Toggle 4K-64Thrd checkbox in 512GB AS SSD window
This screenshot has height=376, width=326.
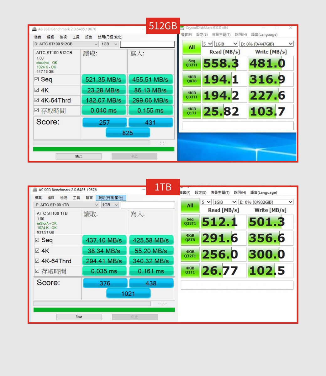point(37,100)
